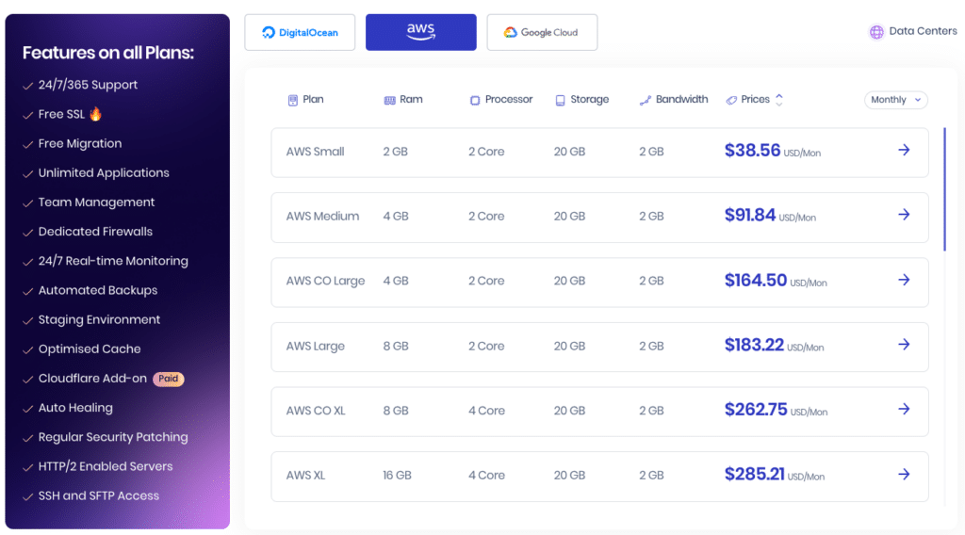Click the checkmark beside Unlimited Applications
The width and height of the screenshot is (965, 535).
(x=27, y=174)
